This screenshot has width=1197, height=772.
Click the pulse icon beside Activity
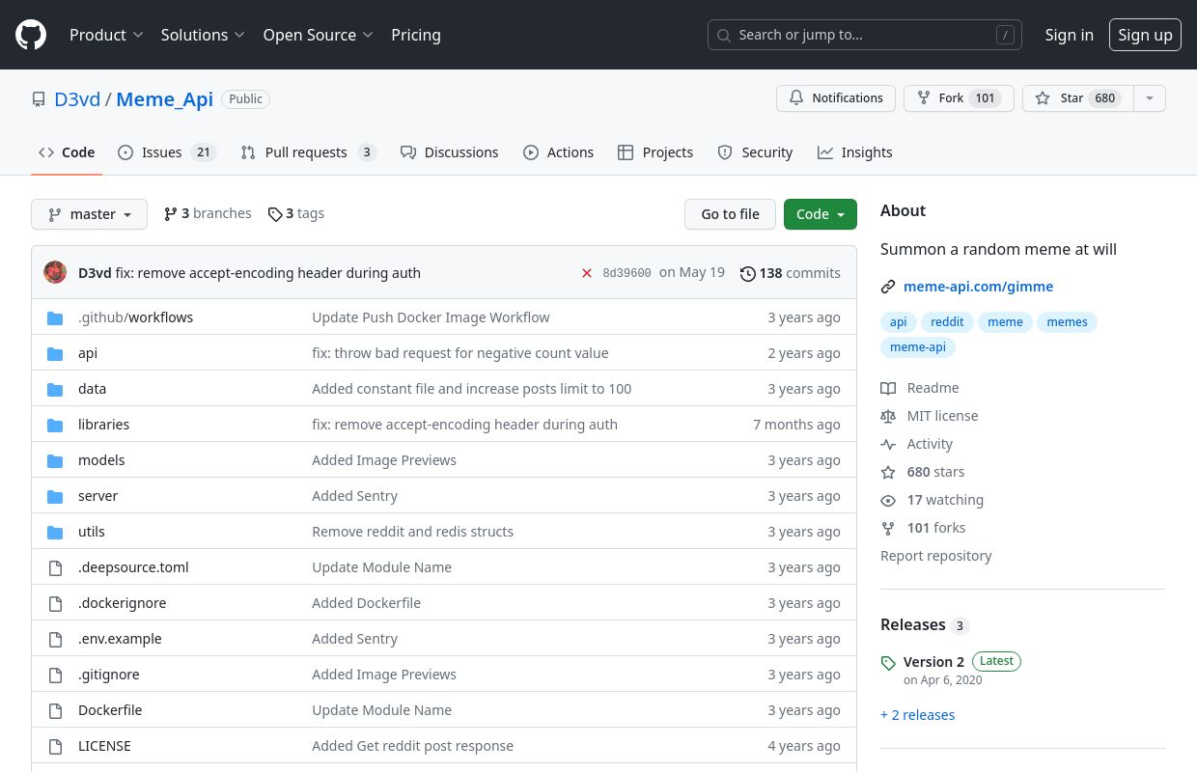click(888, 444)
